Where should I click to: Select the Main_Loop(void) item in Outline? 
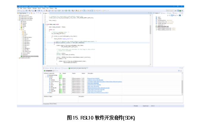click(x=162, y=27)
